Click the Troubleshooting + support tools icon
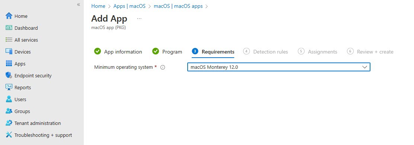 tap(9, 135)
